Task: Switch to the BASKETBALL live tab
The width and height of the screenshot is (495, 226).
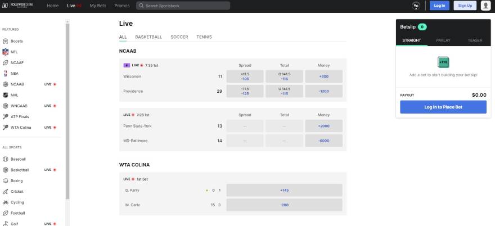Action: [148, 37]
